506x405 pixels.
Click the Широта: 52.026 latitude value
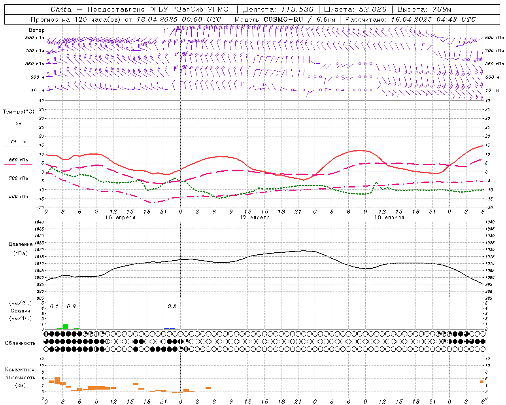click(x=355, y=9)
